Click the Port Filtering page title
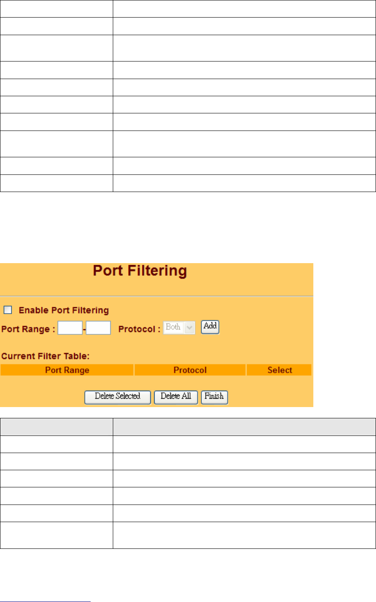This screenshot has height=602, width=376. click(140, 271)
